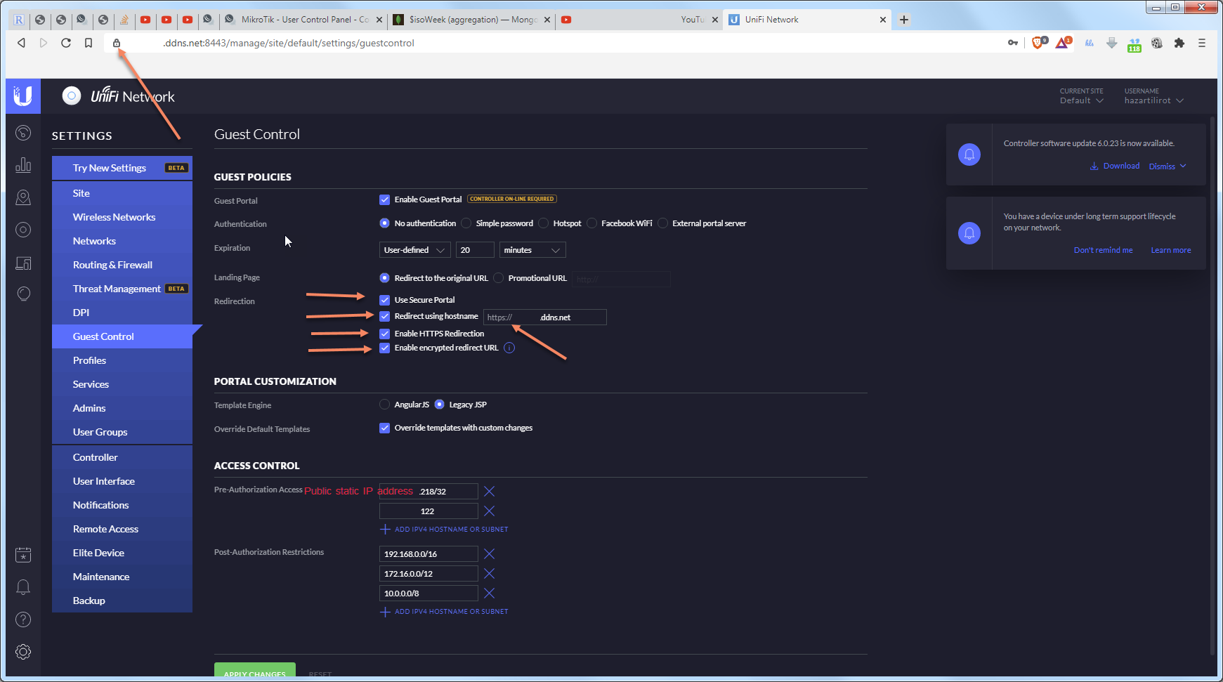
Task: Uncheck Use Secure Portal
Action: click(x=384, y=300)
